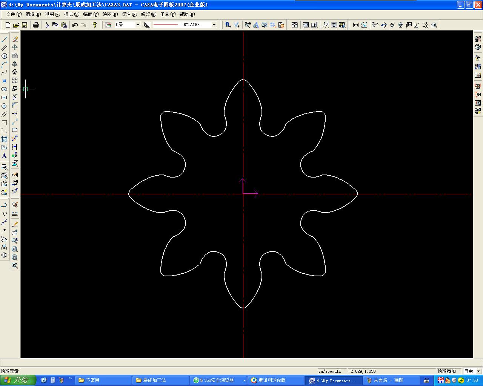Switch to 未命名 - 画图 taskbar button

pyautogui.click(x=391, y=380)
